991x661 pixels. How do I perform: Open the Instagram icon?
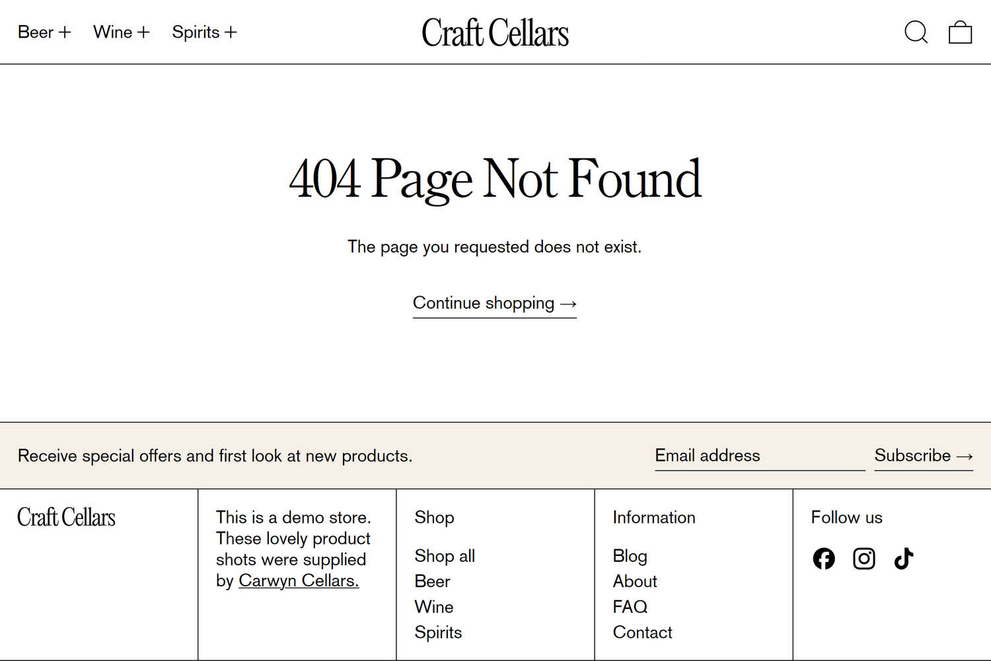863,559
